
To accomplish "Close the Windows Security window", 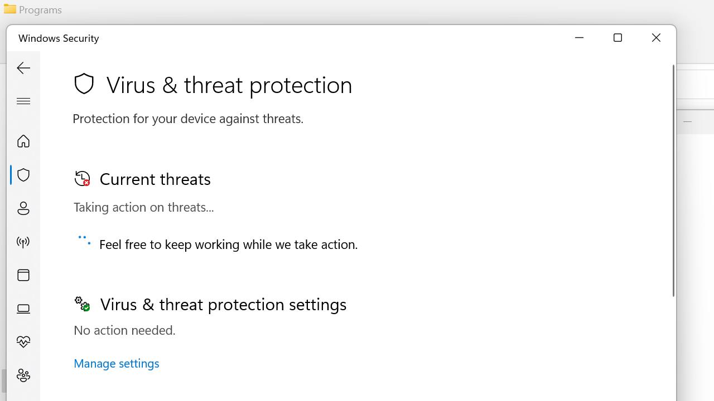I will click(x=656, y=38).
